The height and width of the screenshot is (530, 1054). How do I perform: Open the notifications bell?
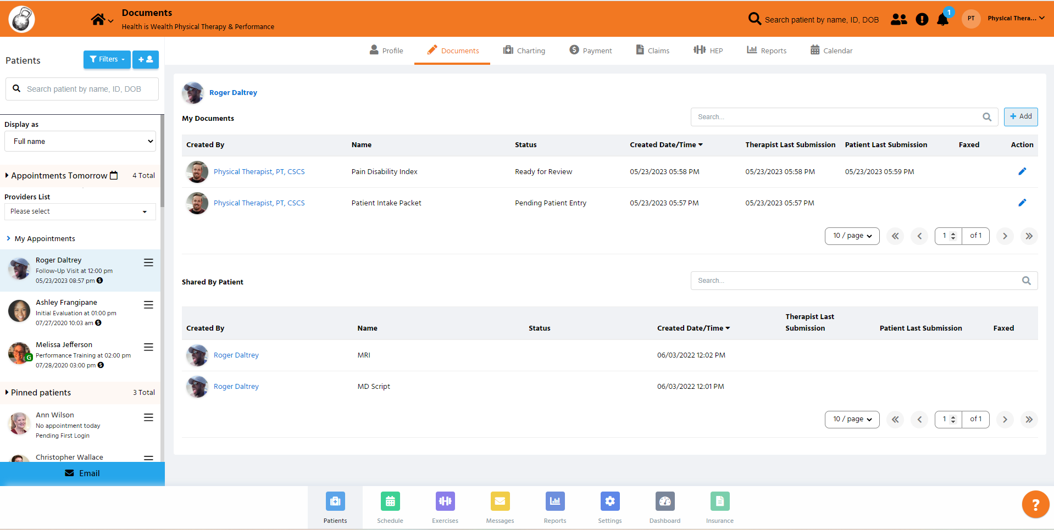pyautogui.click(x=943, y=19)
